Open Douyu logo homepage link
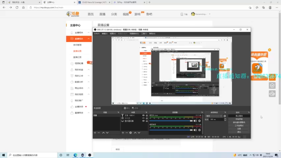This screenshot has width=281, height=158. coord(73,14)
